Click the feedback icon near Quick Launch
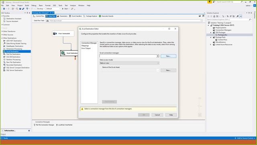257x145 pixels. coord(214,2)
